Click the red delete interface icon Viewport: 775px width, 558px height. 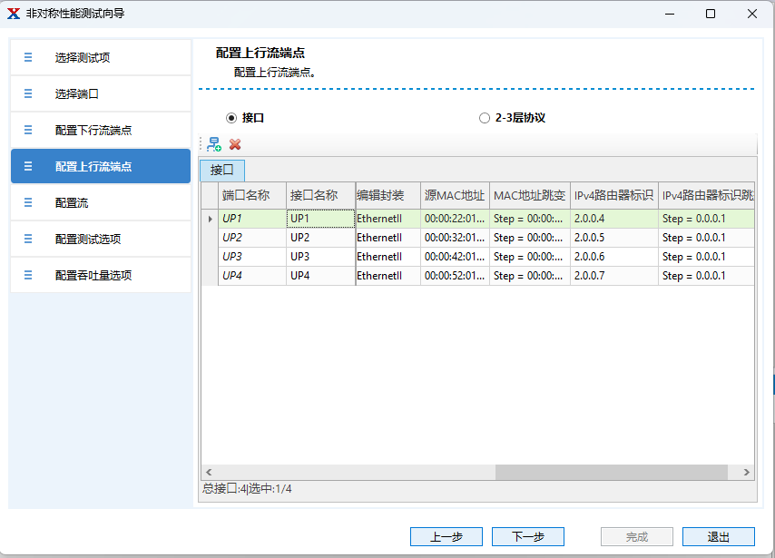point(235,144)
